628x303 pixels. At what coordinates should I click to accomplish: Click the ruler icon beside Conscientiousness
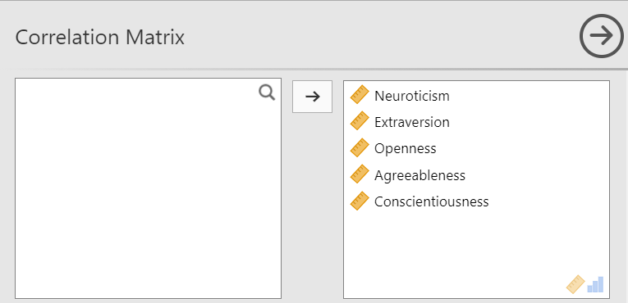[x=360, y=201]
